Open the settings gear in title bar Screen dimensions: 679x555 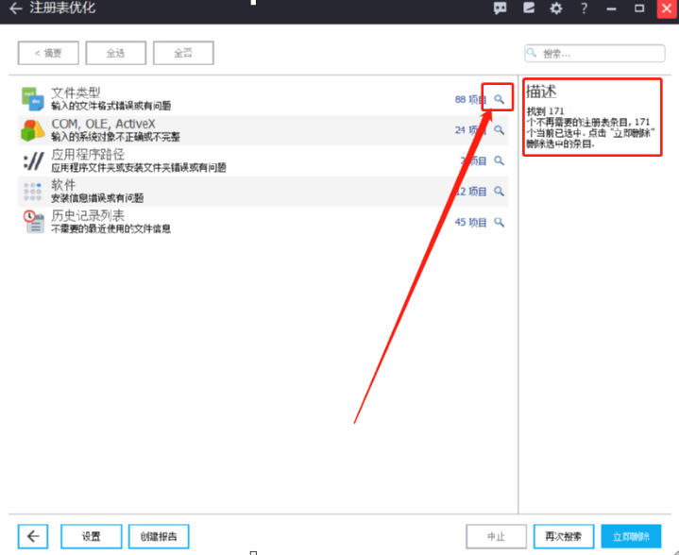pyautogui.click(x=556, y=8)
